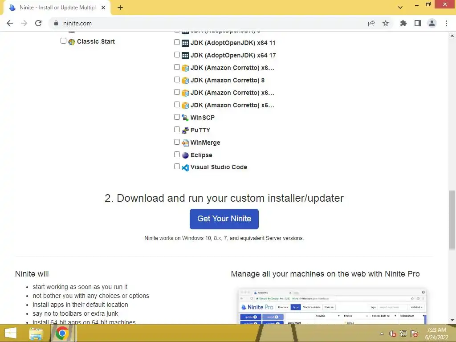Select the WinSCP checkbox
The image size is (456, 342).
(x=177, y=117)
